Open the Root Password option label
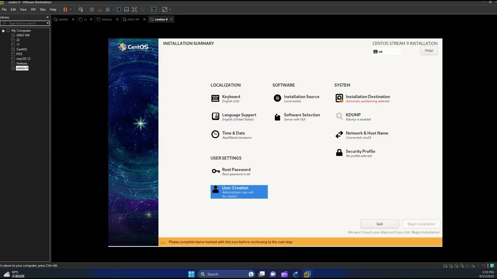Screen dimensions: 497x279 point(236,170)
